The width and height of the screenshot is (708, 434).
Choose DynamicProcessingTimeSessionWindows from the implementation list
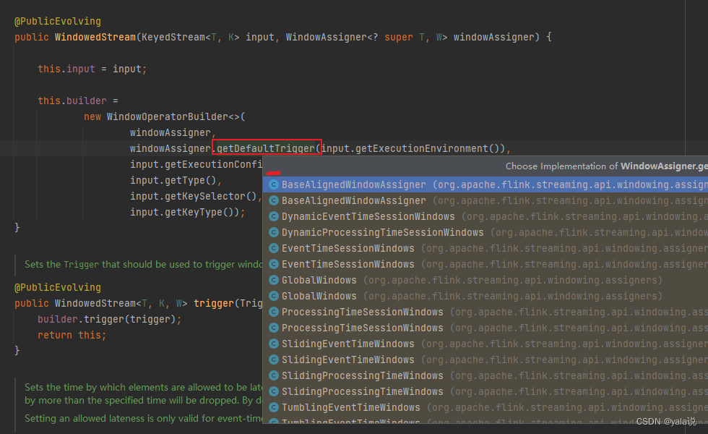382,232
